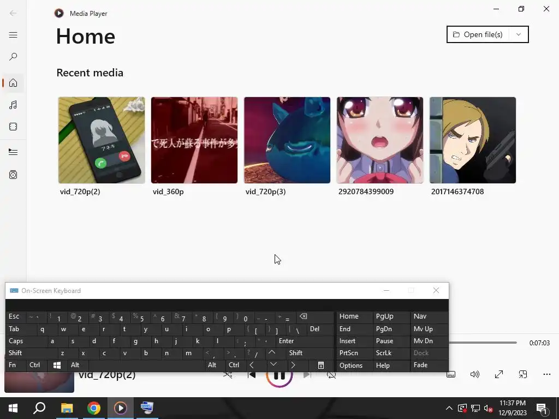Click Home key on On-Screen Keyboard

click(x=354, y=316)
